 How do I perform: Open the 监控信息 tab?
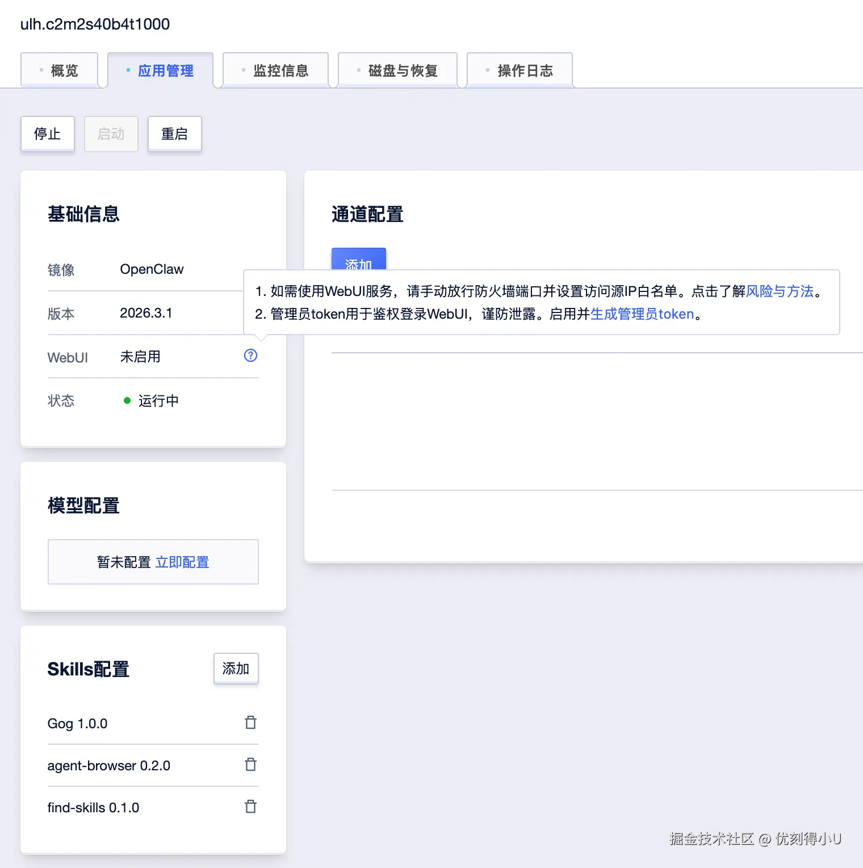(275, 70)
